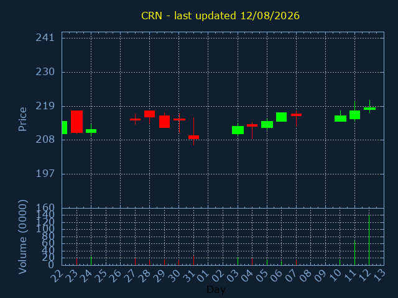This screenshot has height=298, width=398.
Task: Click the Price axis title
Action: click(22, 119)
